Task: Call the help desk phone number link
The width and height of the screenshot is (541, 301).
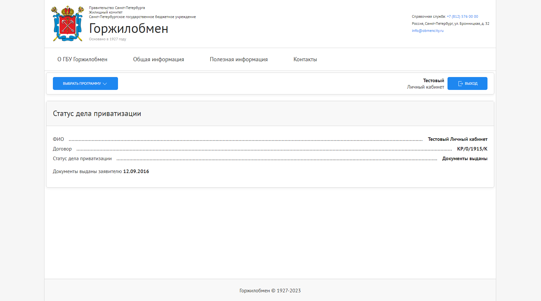Action: tap(462, 16)
